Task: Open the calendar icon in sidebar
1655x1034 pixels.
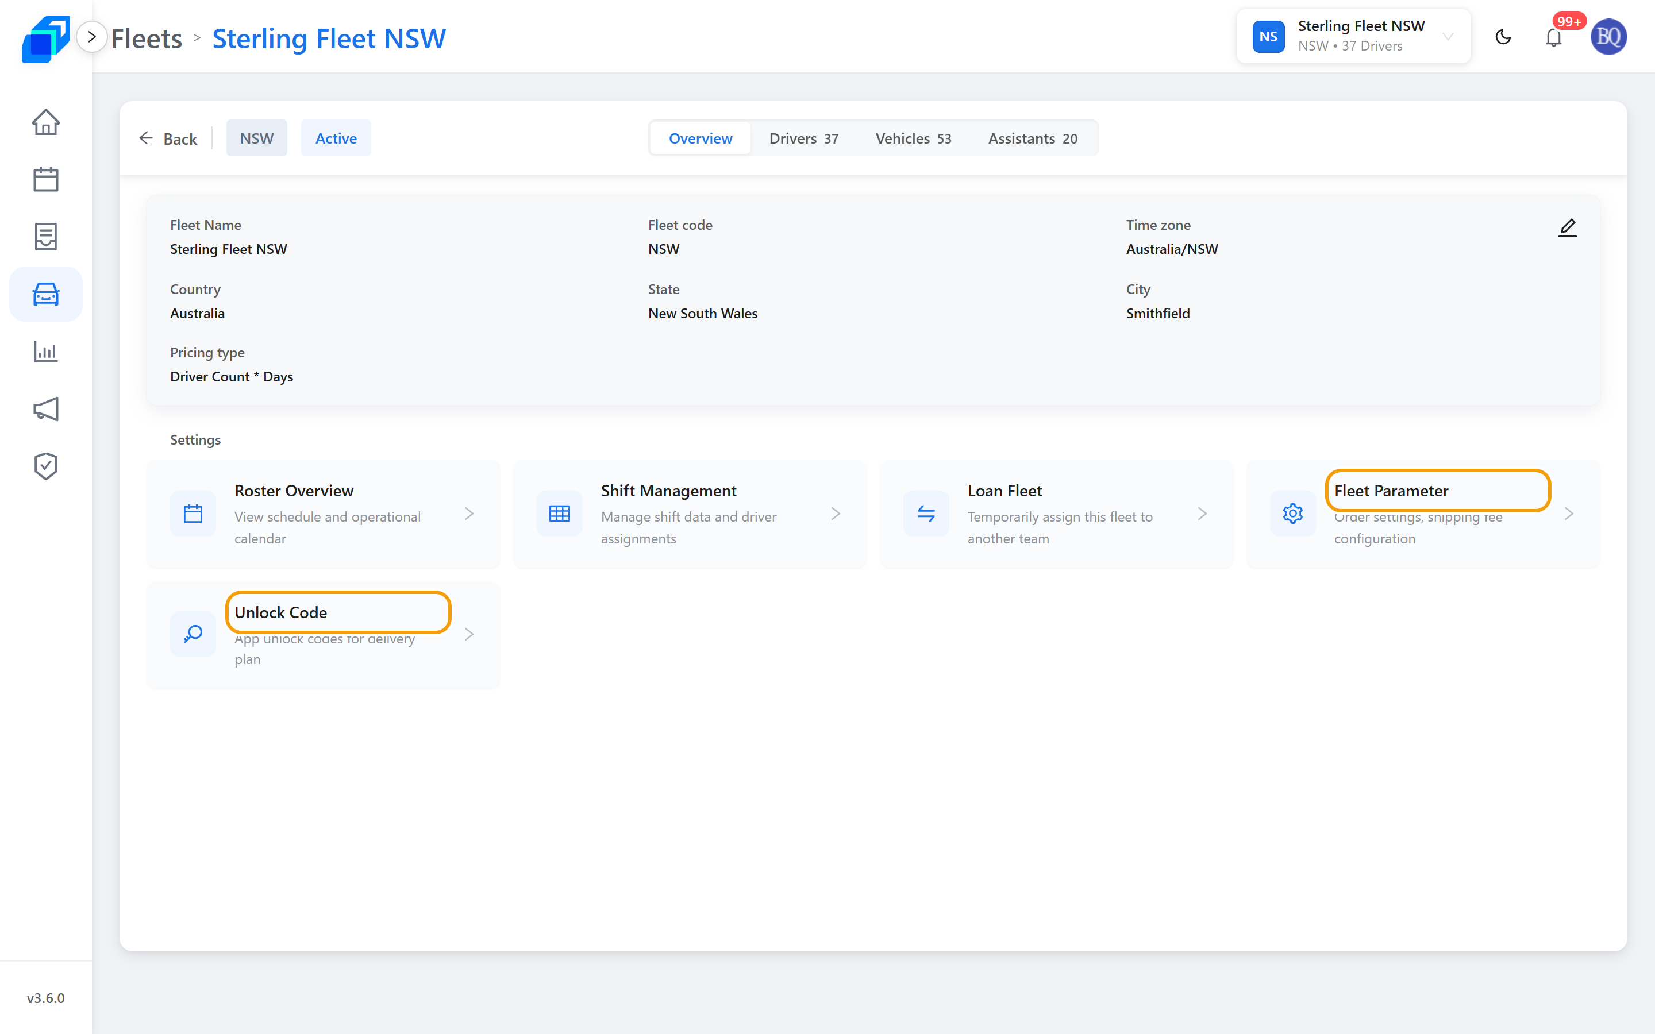Action: click(46, 179)
